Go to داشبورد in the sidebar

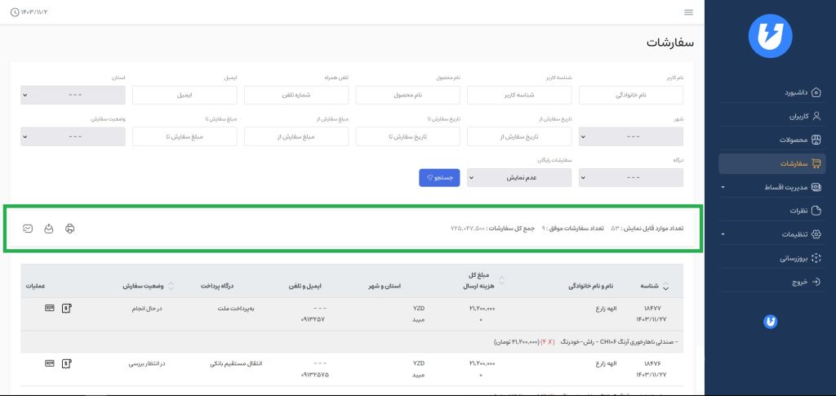click(772, 92)
